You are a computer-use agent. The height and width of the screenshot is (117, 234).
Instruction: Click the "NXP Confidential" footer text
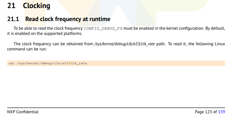pyautogui.click(x=23, y=112)
